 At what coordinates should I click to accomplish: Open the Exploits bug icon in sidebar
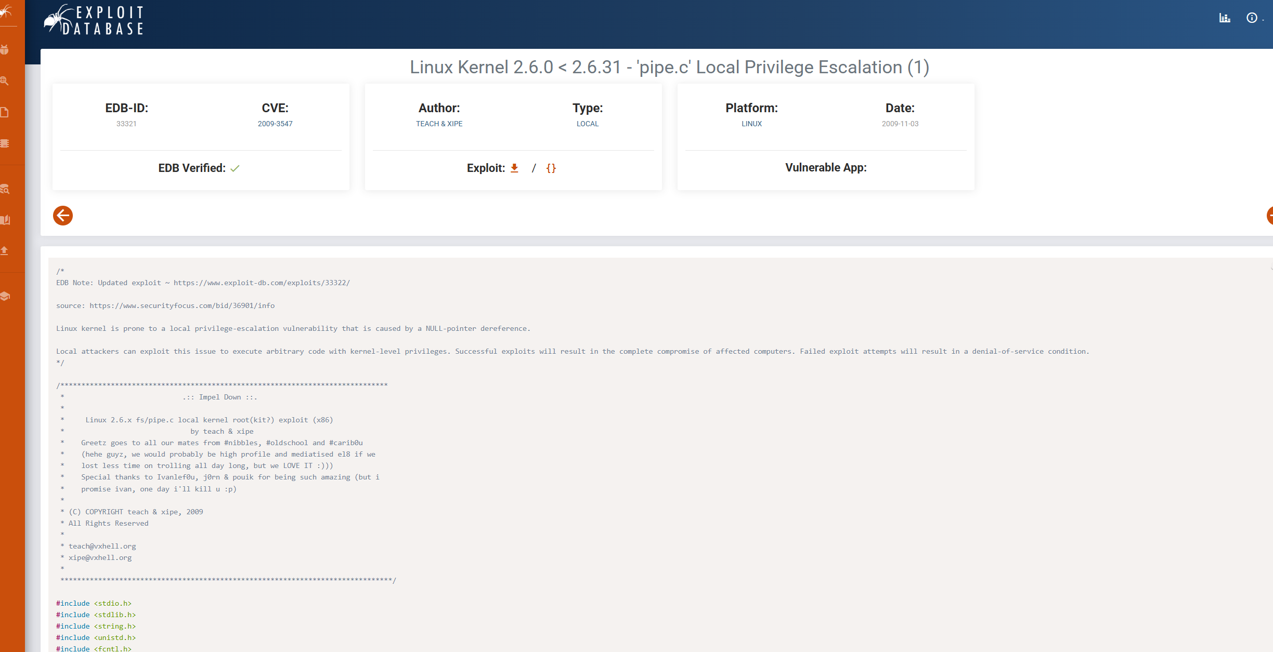(x=5, y=50)
